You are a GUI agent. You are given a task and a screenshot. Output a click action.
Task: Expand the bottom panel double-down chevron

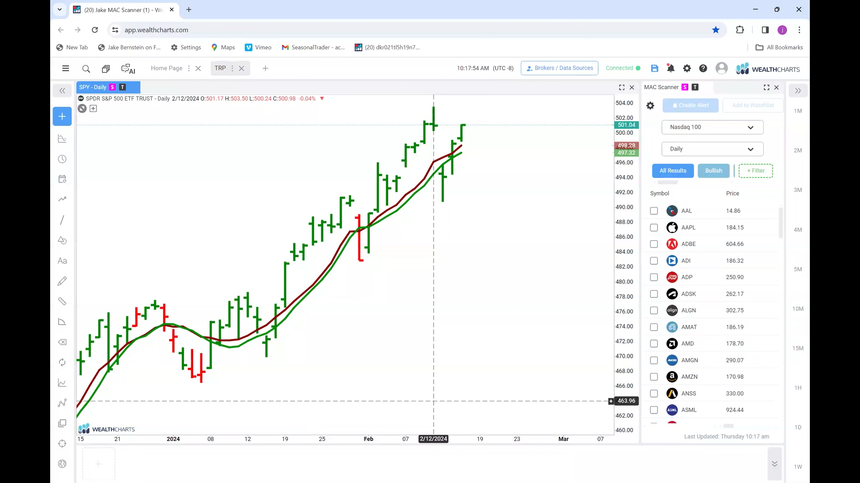pos(774,464)
